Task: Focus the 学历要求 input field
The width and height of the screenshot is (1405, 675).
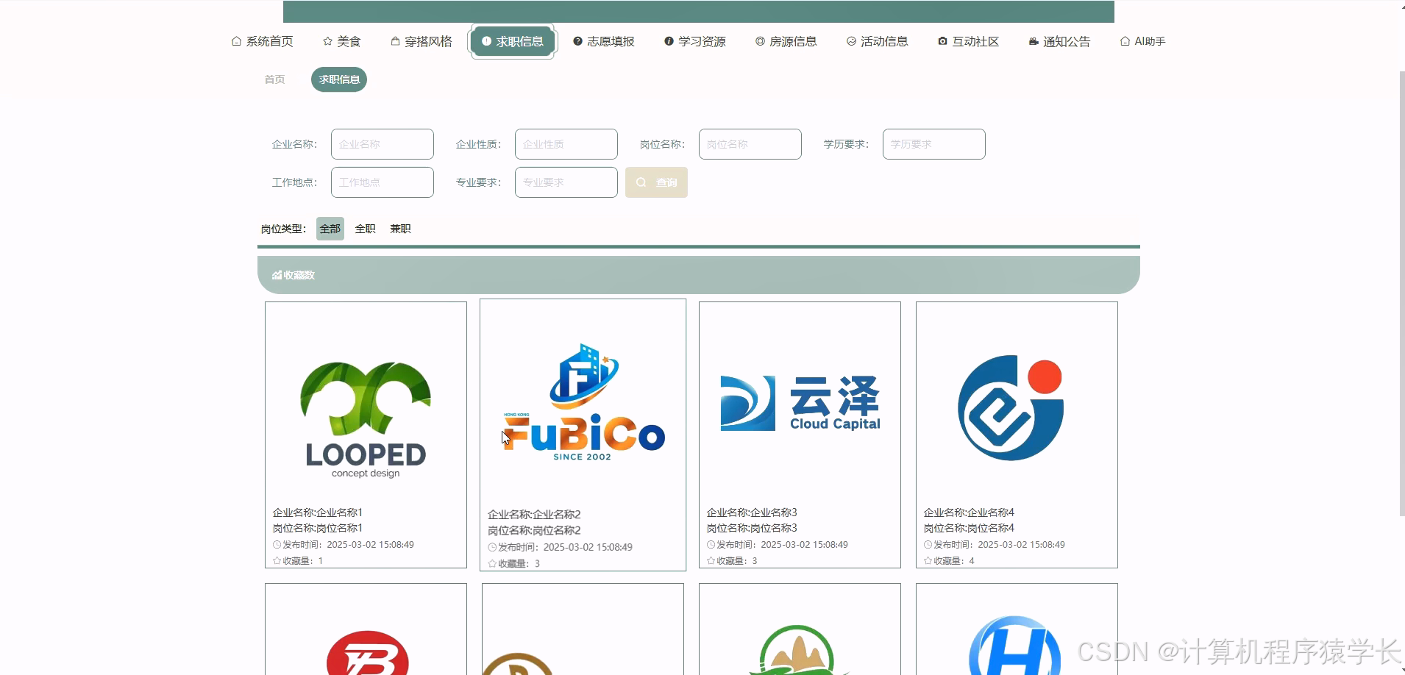Action: click(x=934, y=144)
